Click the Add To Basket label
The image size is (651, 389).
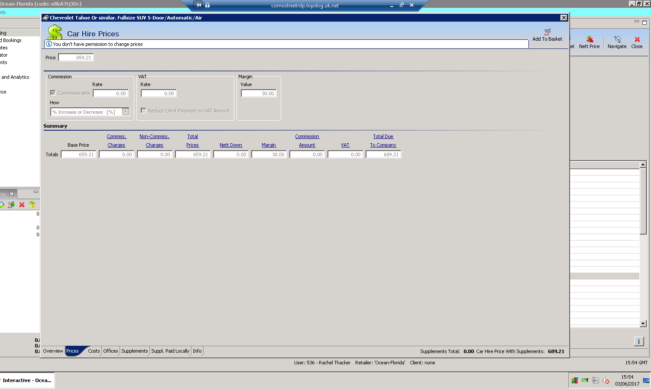[547, 39]
